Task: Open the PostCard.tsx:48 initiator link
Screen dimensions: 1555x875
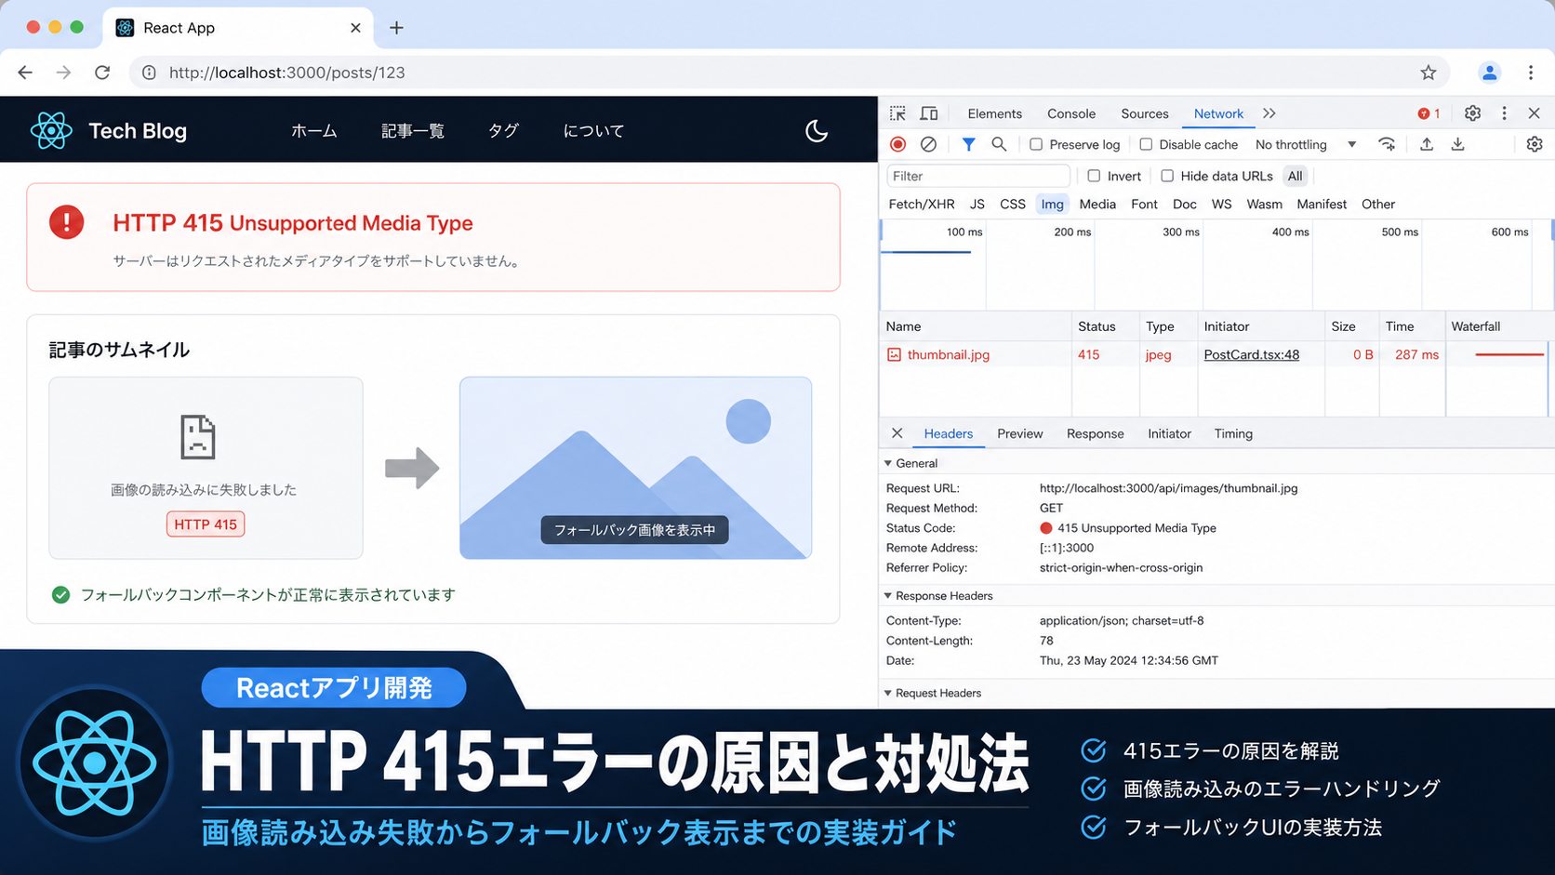Action: (x=1251, y=354)
